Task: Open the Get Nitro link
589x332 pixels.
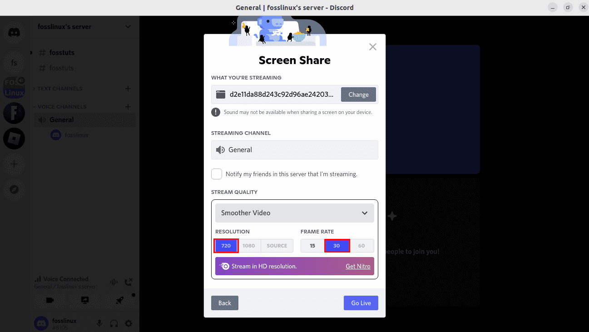Action: point(358,266)
